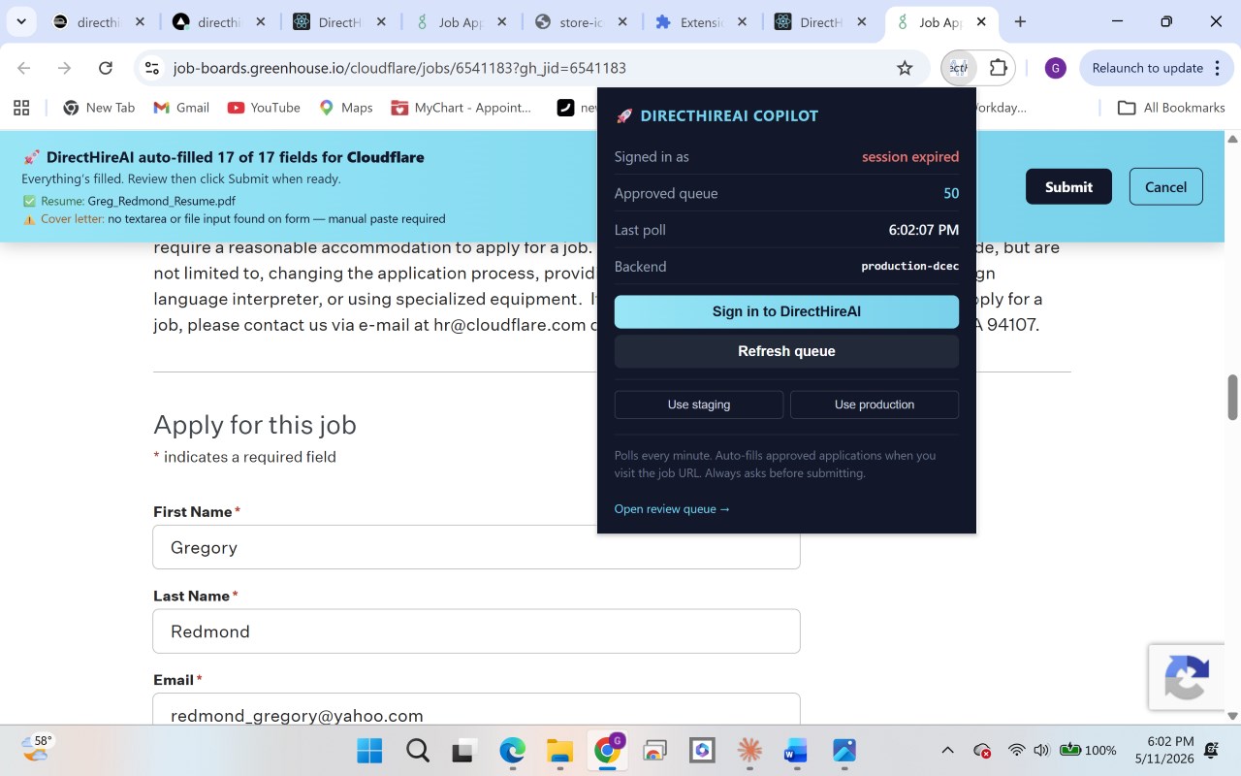Open the volume control in system tray

tap(1041, 750)
